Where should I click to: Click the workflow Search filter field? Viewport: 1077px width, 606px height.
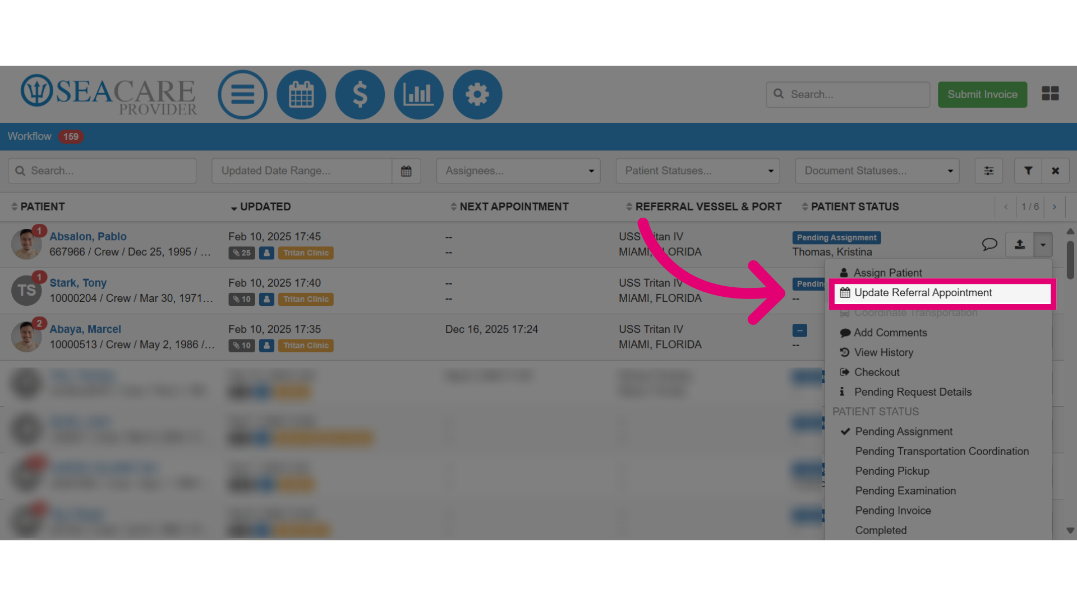pyautogui.click(x=102, y=171)
